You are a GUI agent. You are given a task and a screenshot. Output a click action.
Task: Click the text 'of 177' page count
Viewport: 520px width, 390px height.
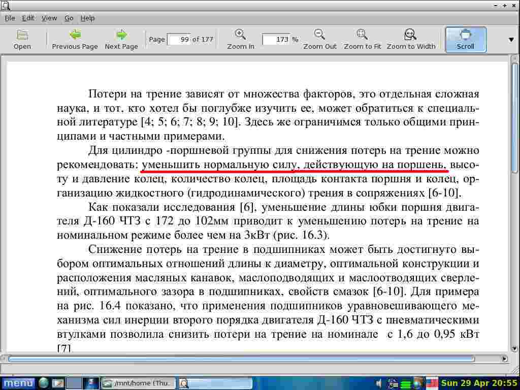203,39
